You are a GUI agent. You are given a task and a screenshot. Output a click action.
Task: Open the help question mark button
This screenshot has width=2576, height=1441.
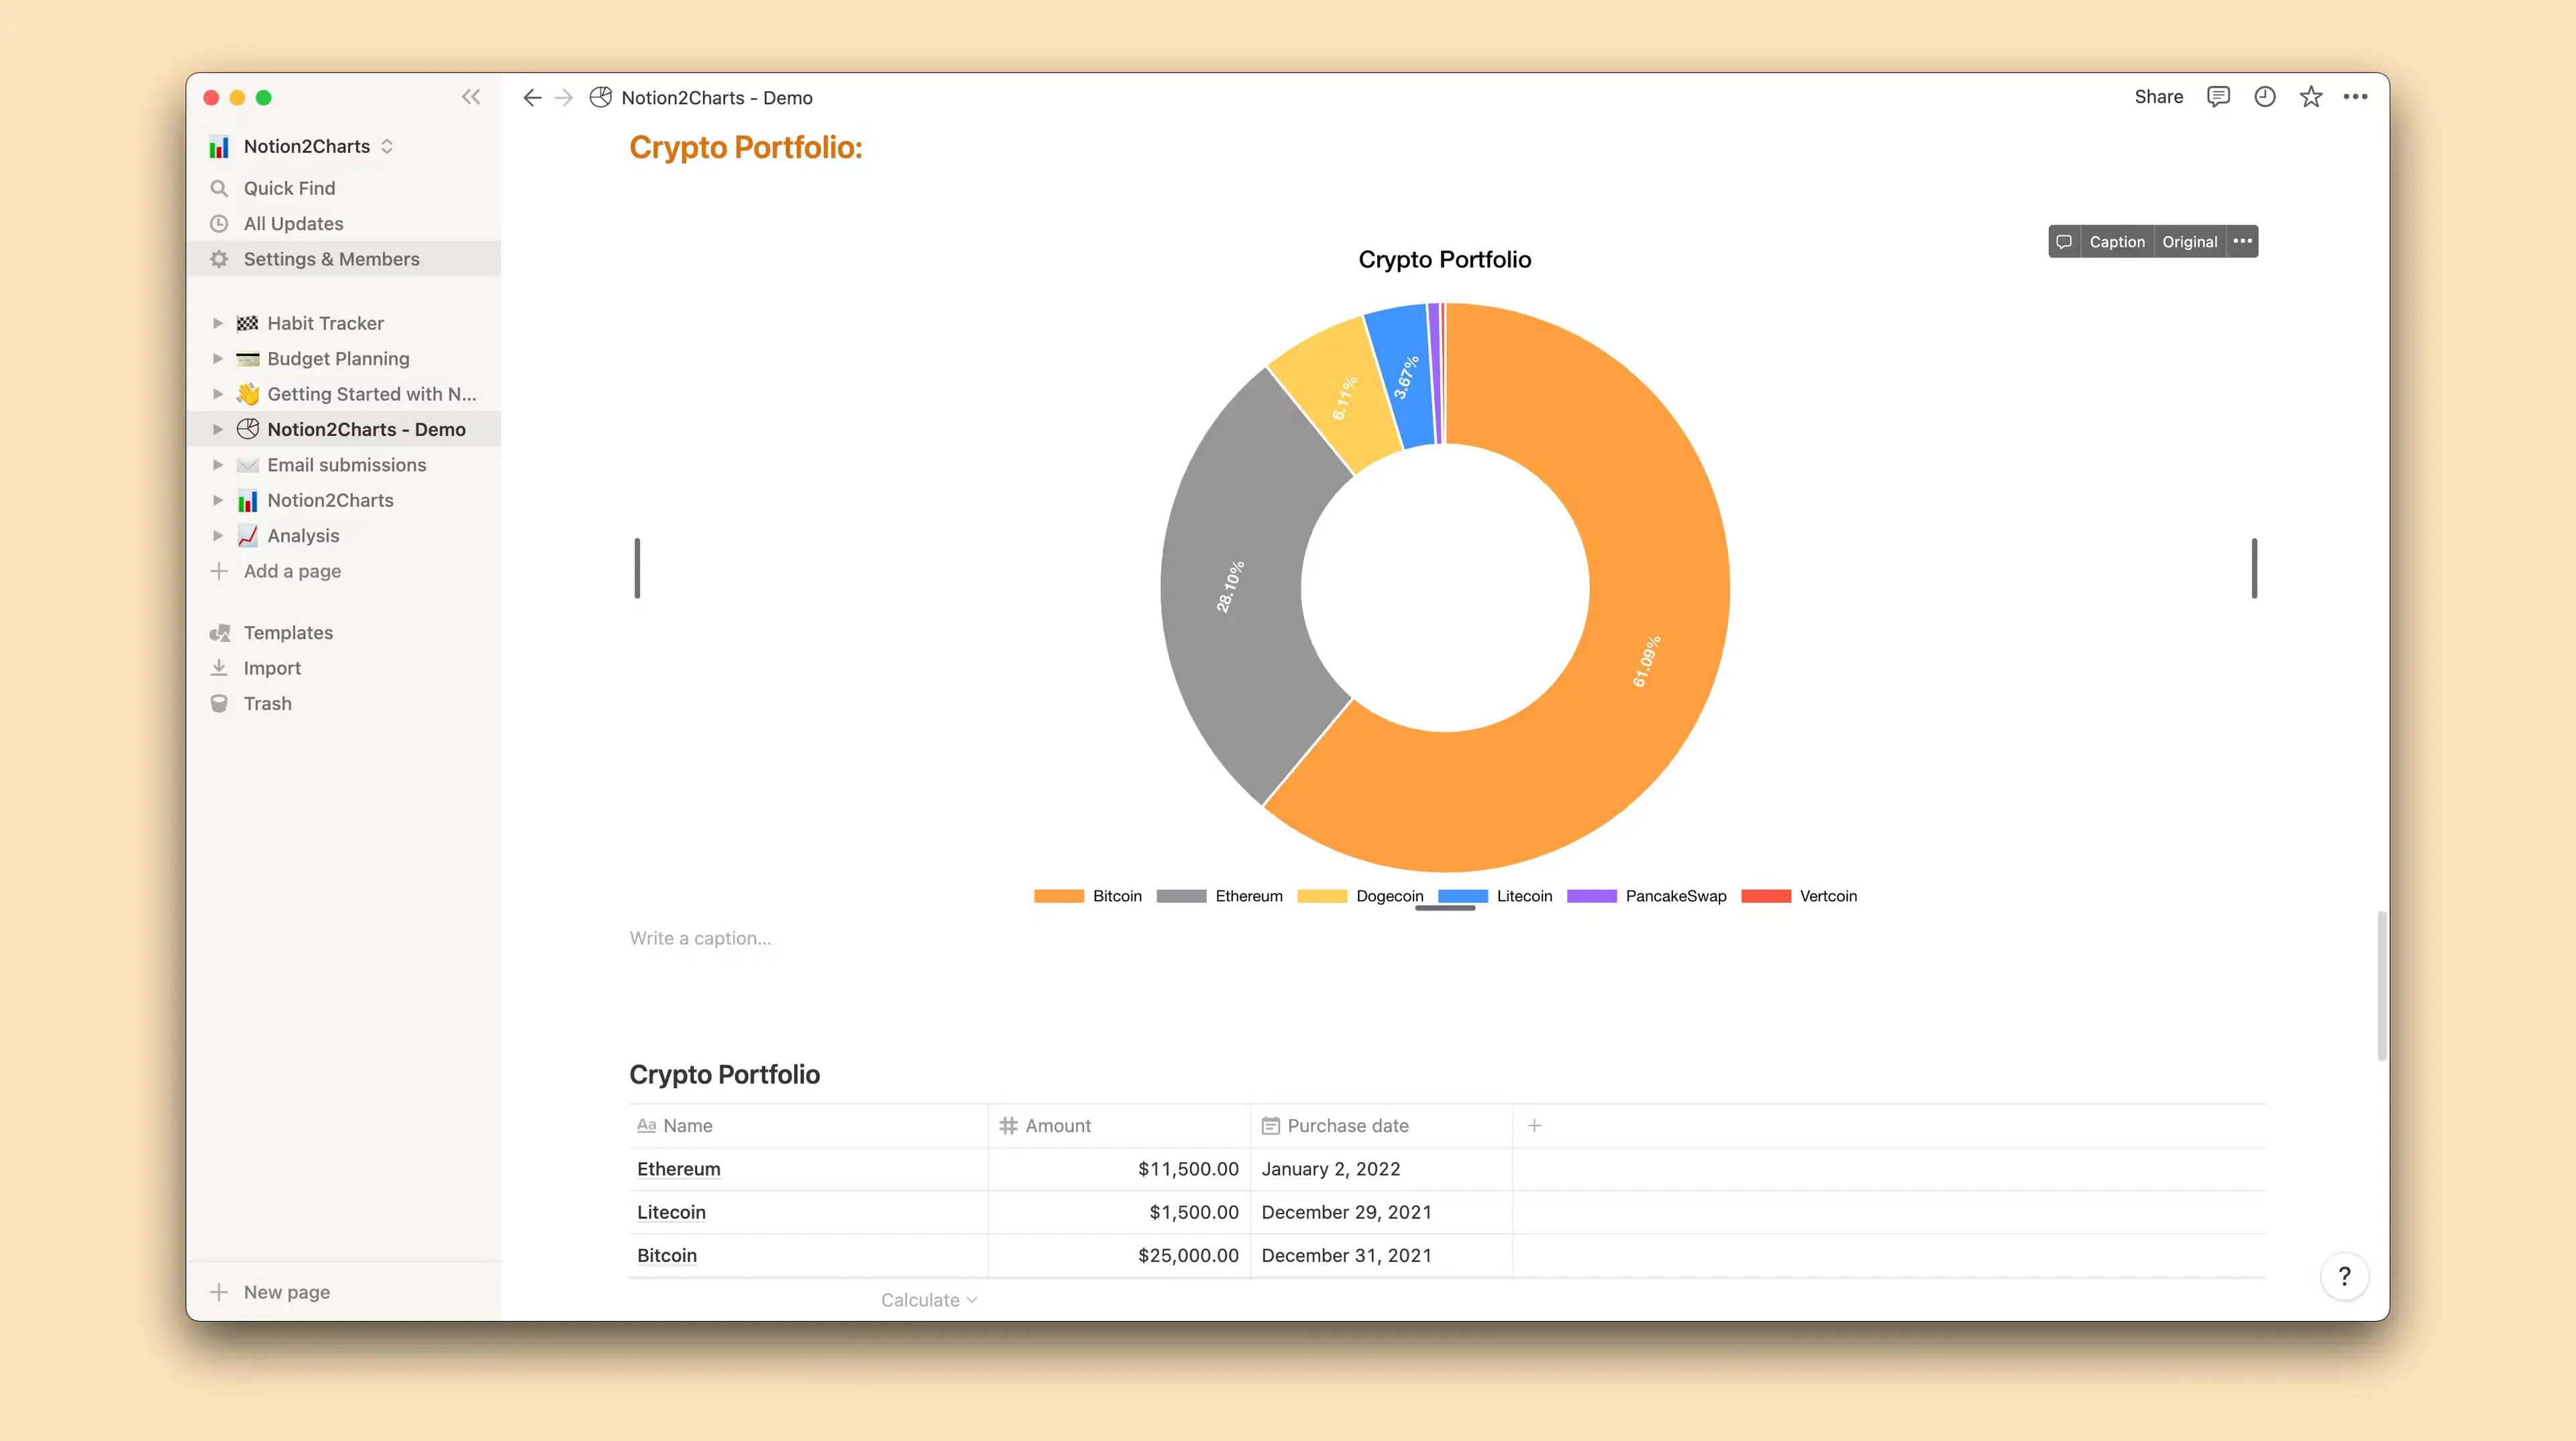click(x=2344, y=1276)
